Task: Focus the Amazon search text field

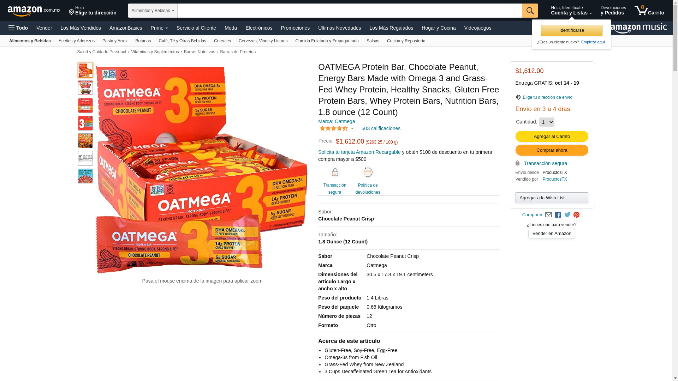Action: pyautogui.click(x=350, y=11)
